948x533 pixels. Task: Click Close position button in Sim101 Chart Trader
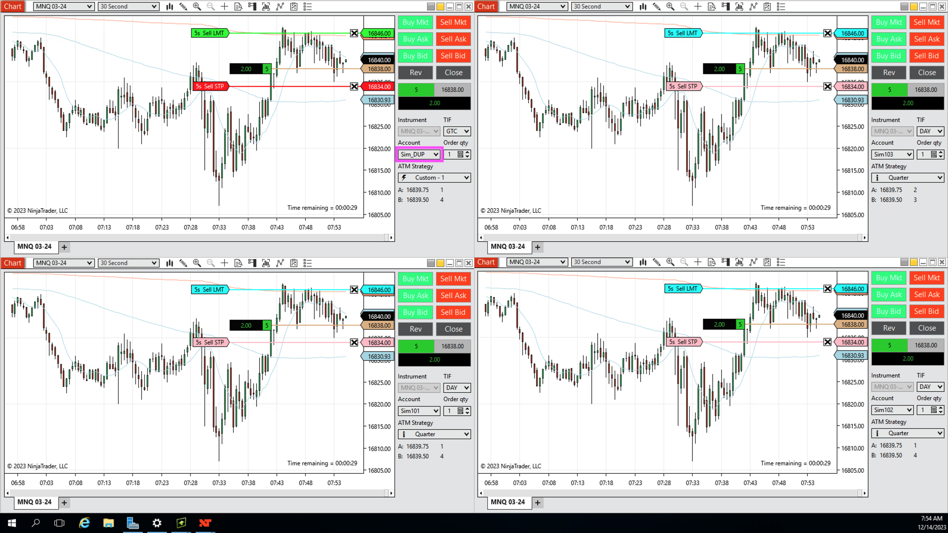click(x=453, y=329)
